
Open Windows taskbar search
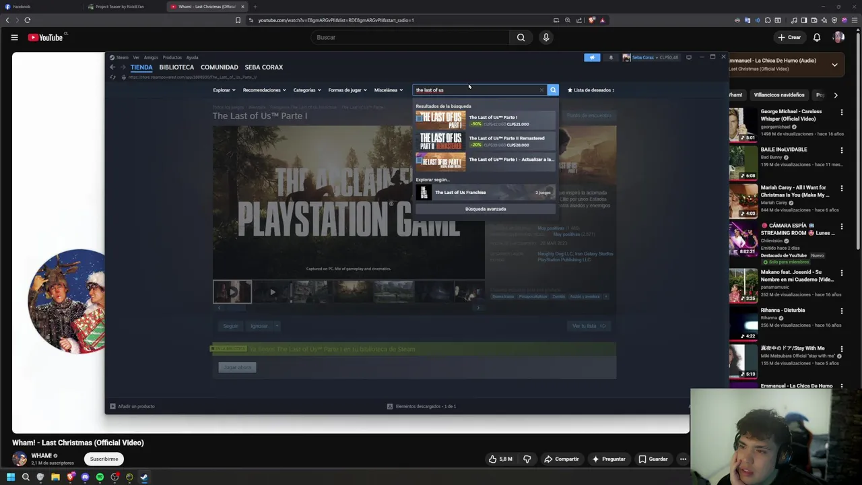pos(26,477)
